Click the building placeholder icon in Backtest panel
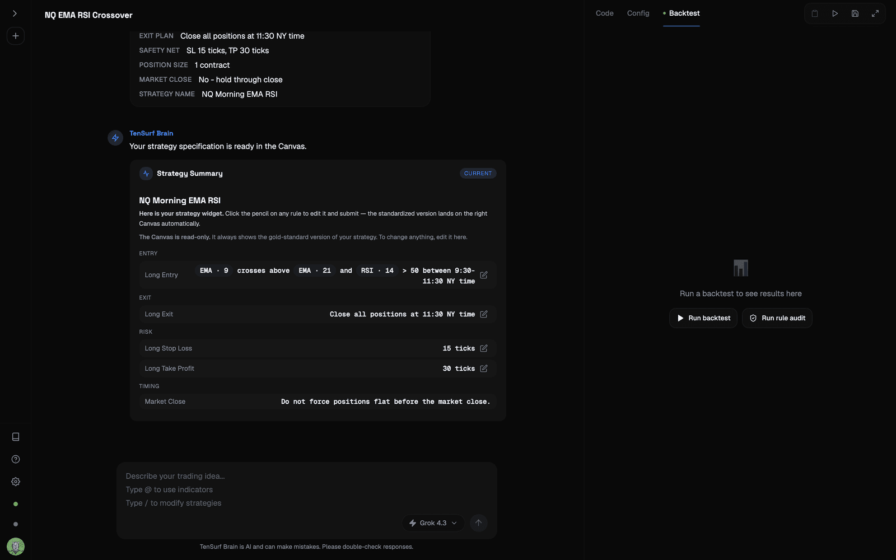The width and height of the screenshot is (896, 560). click(741, 268)
